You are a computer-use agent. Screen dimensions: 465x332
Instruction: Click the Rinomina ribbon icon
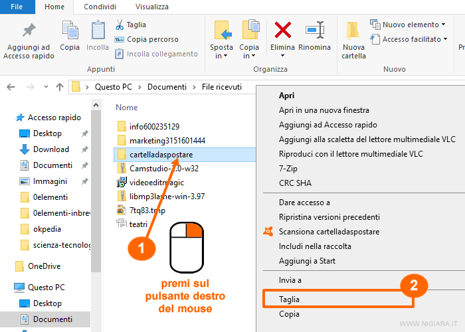point(314,31)
